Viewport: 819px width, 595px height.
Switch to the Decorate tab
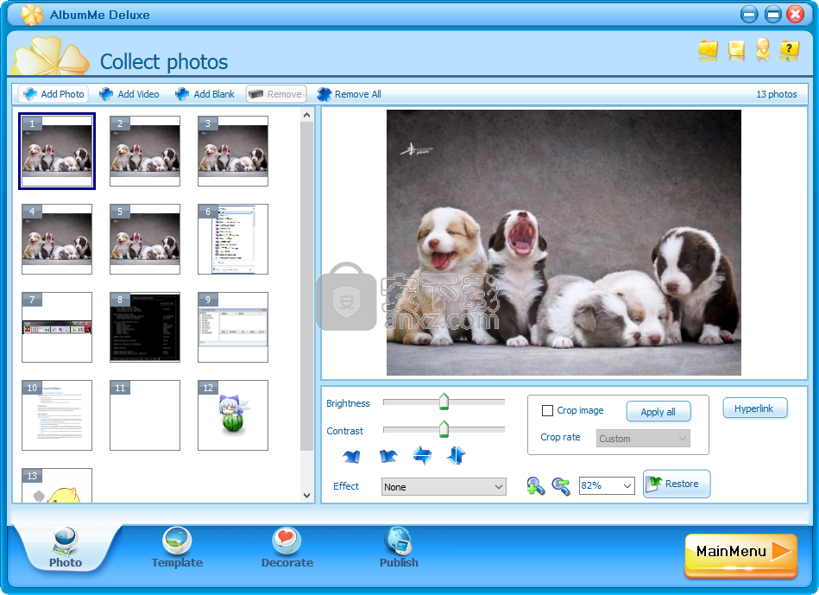pos(287,548)
